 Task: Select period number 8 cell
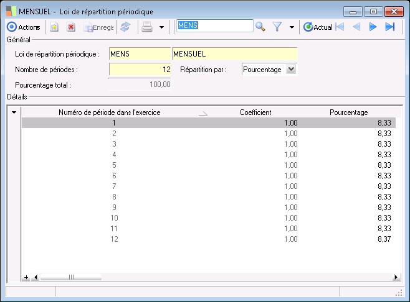tap(114, 197)
